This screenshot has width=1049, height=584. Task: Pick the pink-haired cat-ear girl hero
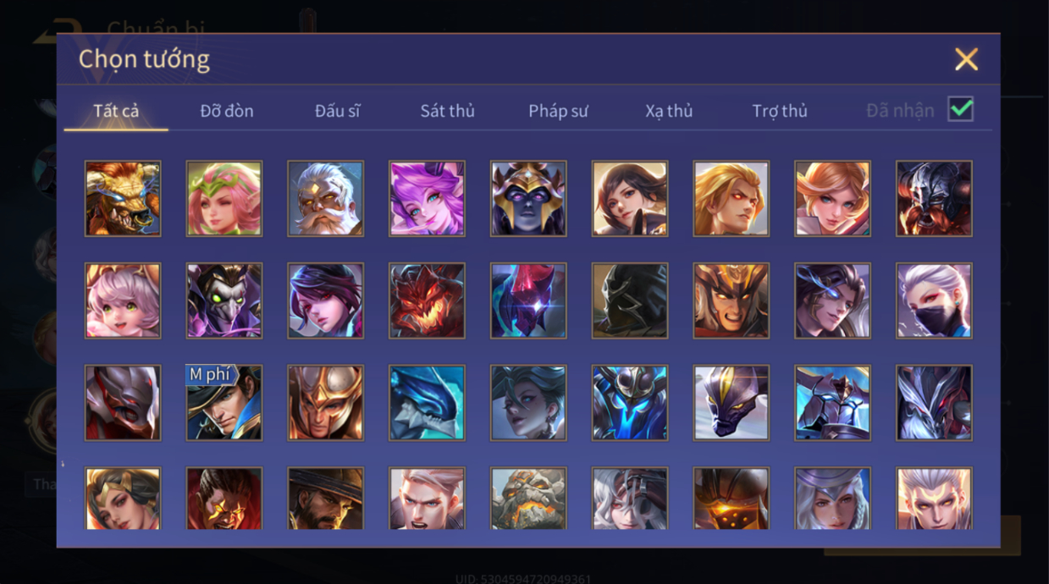click(x=123, y=300)
